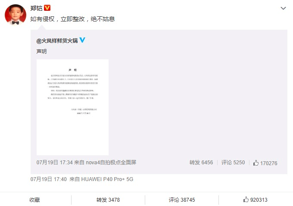This screenshot has height=206, width=293.
Task: Click the blue V badge beside 火凤祥鲜货火锅
Action: tap(82, 40)
